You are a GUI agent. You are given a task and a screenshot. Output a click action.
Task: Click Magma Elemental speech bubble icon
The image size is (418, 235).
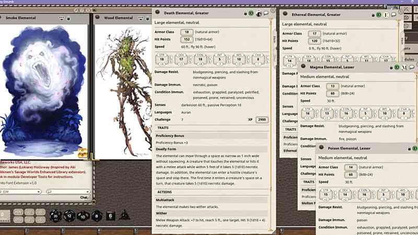(412, 67)
